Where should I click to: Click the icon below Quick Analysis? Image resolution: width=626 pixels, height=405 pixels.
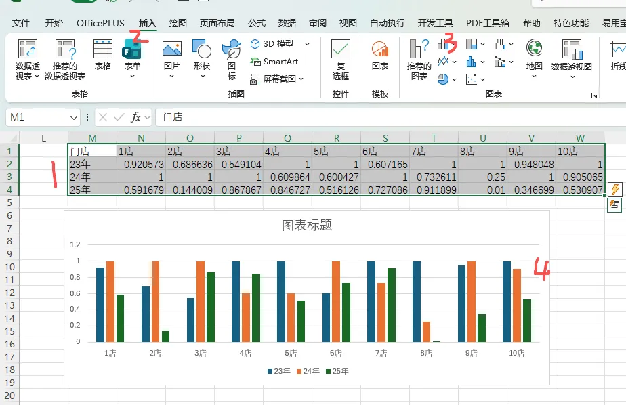614,205
